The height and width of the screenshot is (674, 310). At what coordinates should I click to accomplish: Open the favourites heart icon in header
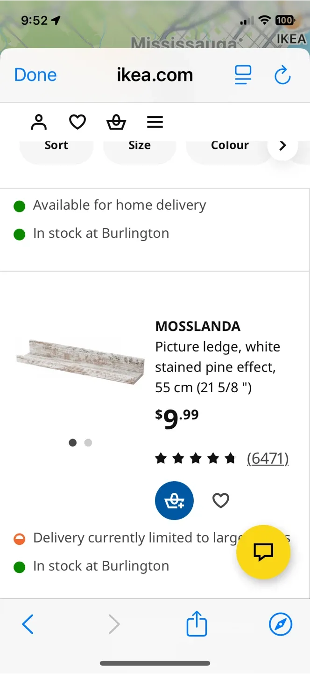pyautogui.click(x=77, y=121)
